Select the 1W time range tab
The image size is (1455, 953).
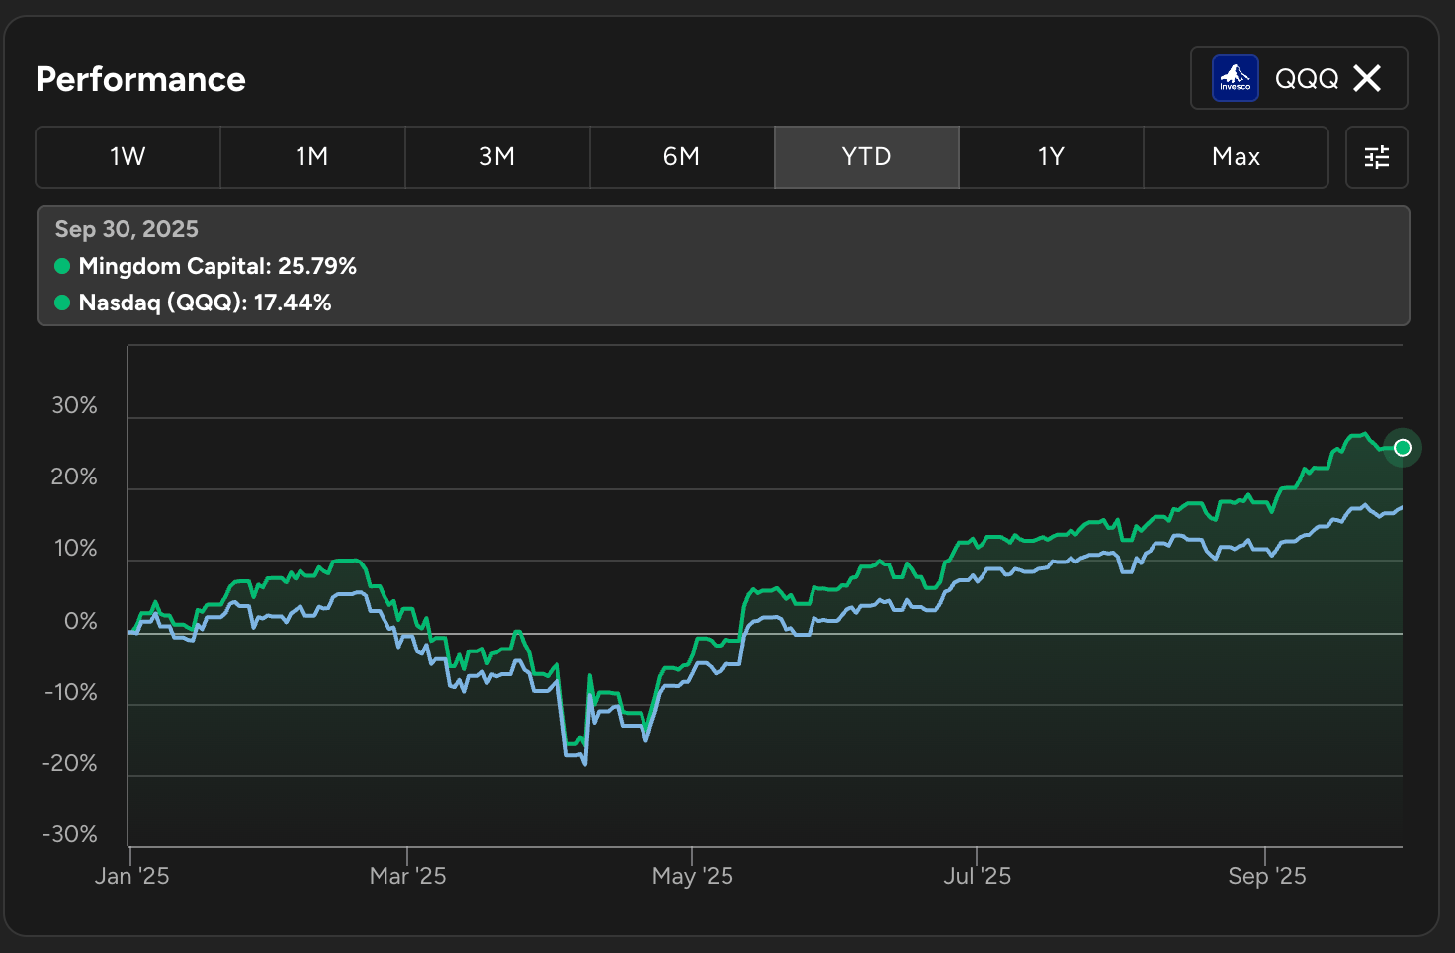click(x=128, y=157)
